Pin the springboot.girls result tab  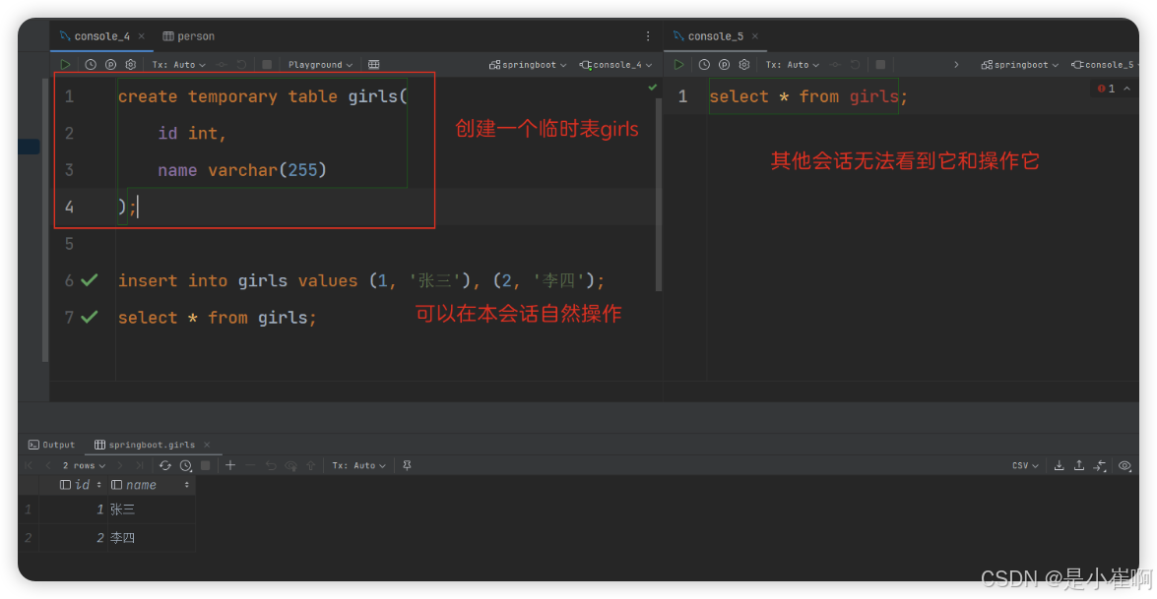407,464
